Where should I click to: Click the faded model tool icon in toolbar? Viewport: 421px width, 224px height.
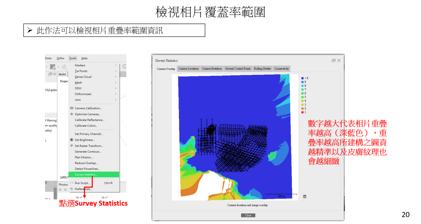pos(64,67)
